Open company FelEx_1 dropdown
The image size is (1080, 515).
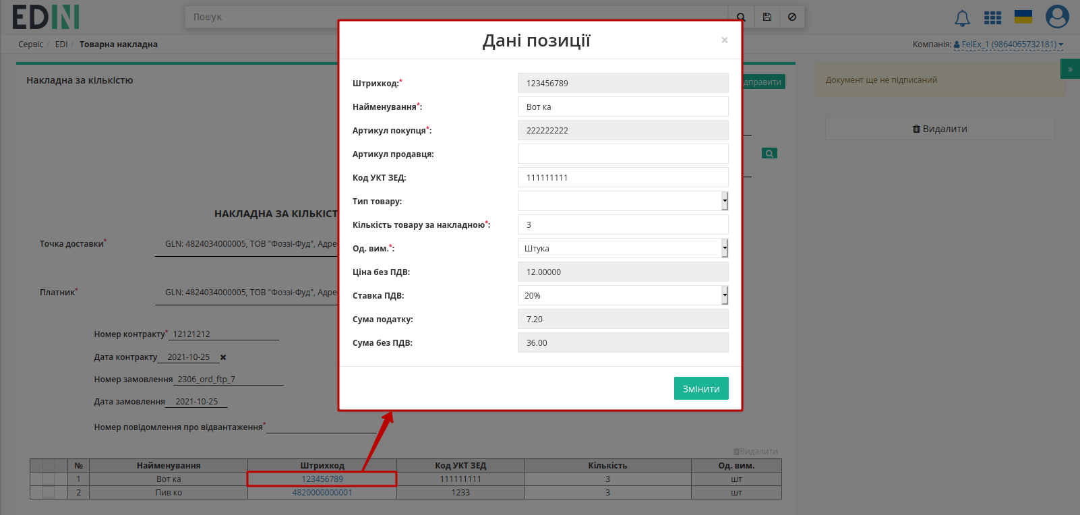[1008, 44]
